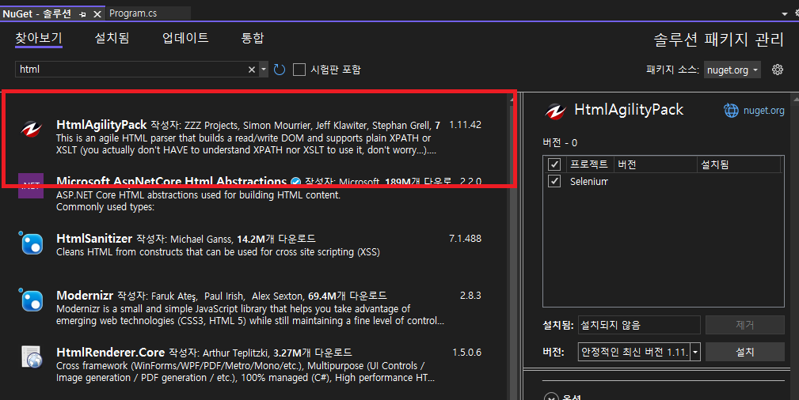Select the HtmlRenderer.Core package icon

(32, 357)
